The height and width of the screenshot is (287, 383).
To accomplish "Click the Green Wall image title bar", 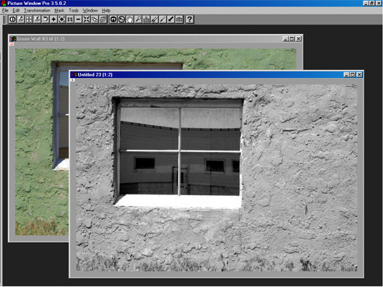I will coord(147,39).
